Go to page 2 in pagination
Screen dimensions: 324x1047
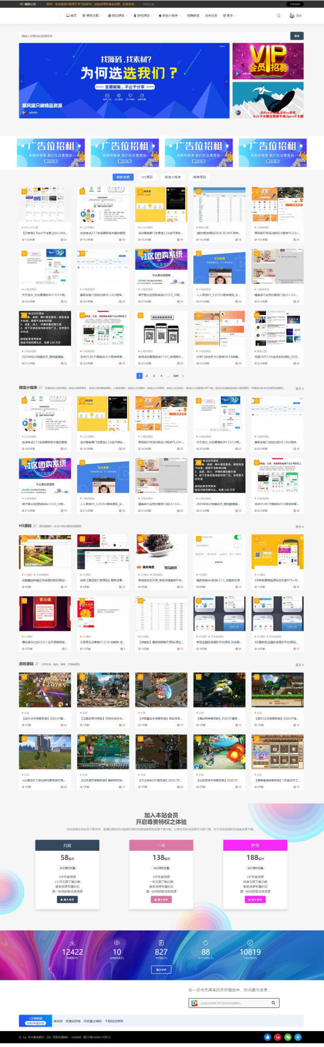(147, 376)
